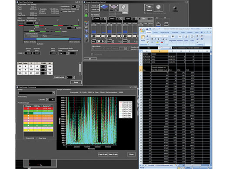Screen dimensions: 226x169
Task: Click Close in Map Image Processing window
Action: click(x=131, y=154)
